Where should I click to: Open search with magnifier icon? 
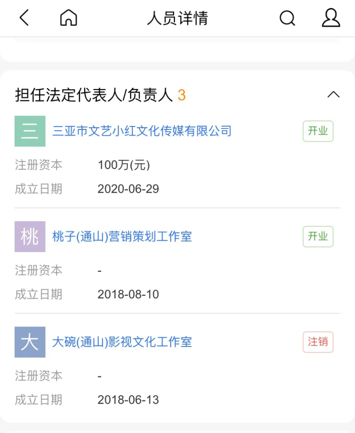(x=287, y=18)
